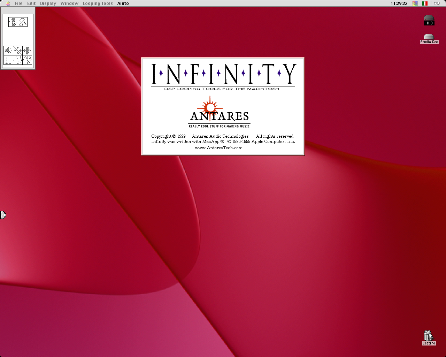446x357 pixels.
Task: Click "All rights reserved" text
Action: (275, 136)
